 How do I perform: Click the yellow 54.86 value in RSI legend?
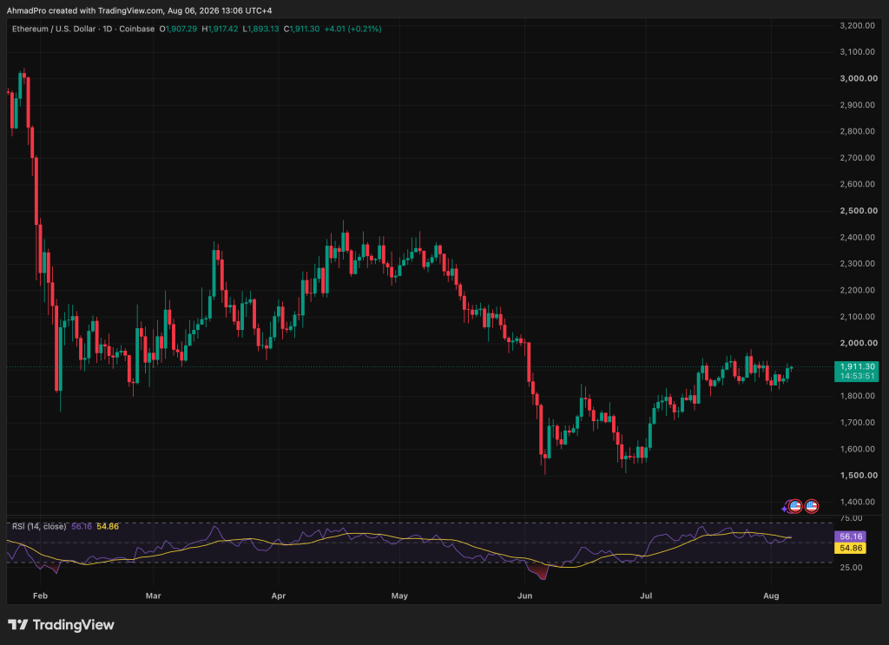pos(108,527)
